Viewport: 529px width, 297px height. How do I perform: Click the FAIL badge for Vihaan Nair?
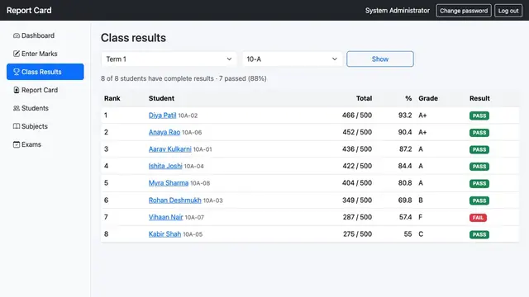click(478, 218)
